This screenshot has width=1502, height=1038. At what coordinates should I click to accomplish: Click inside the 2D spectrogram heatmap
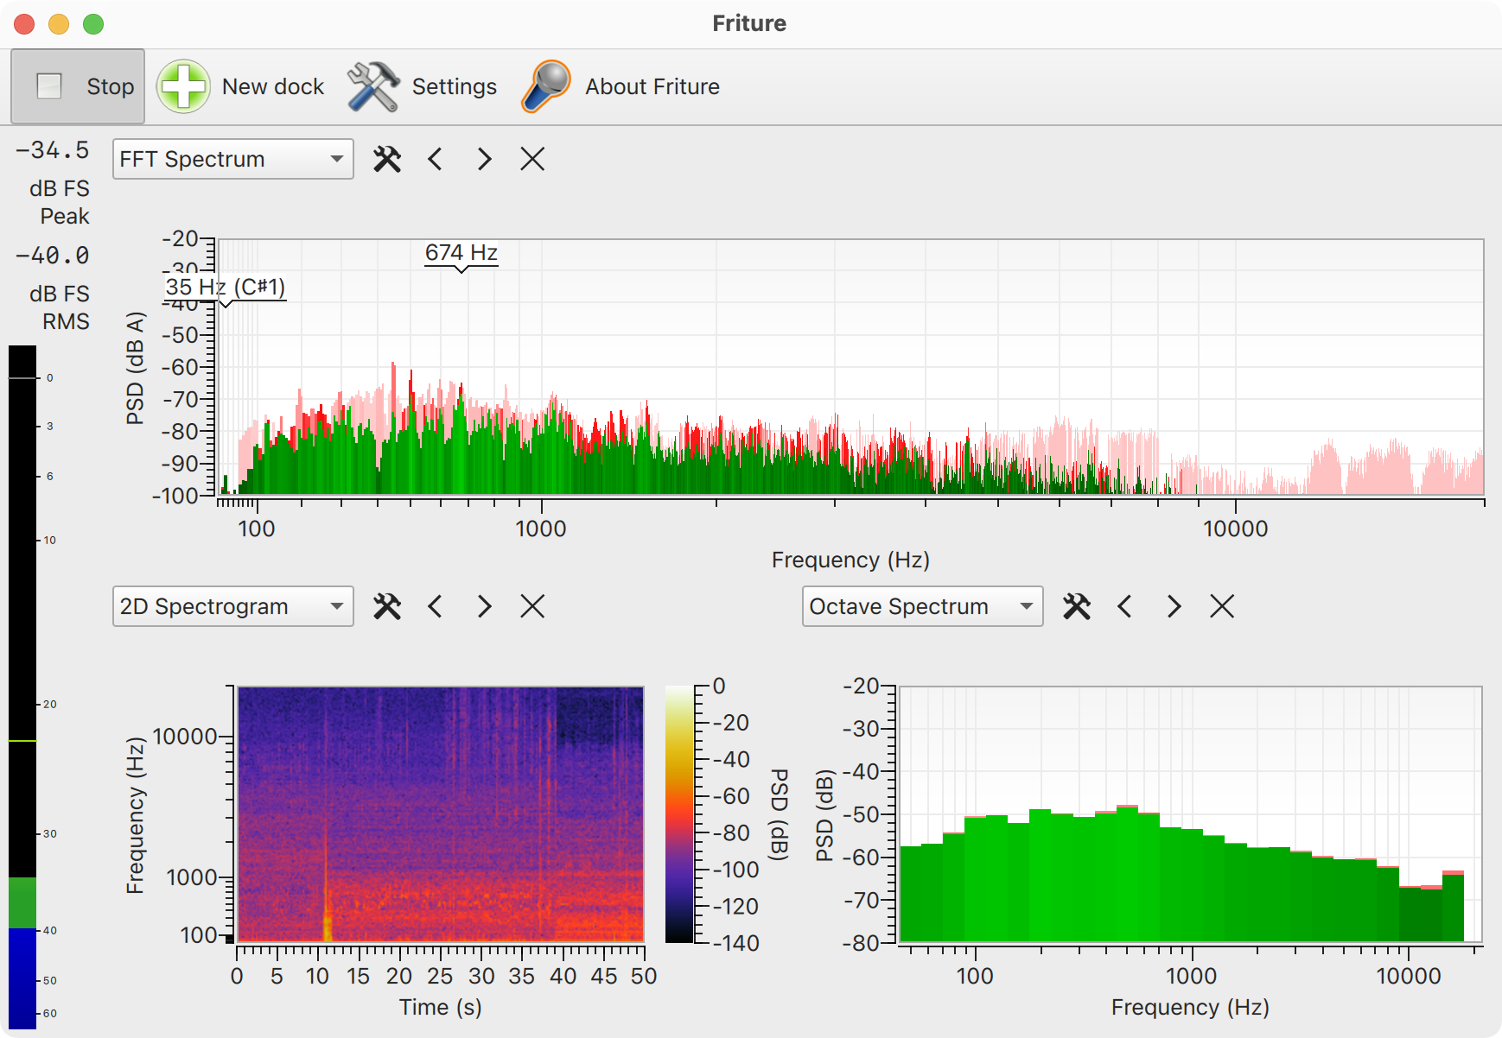(441, 813)
